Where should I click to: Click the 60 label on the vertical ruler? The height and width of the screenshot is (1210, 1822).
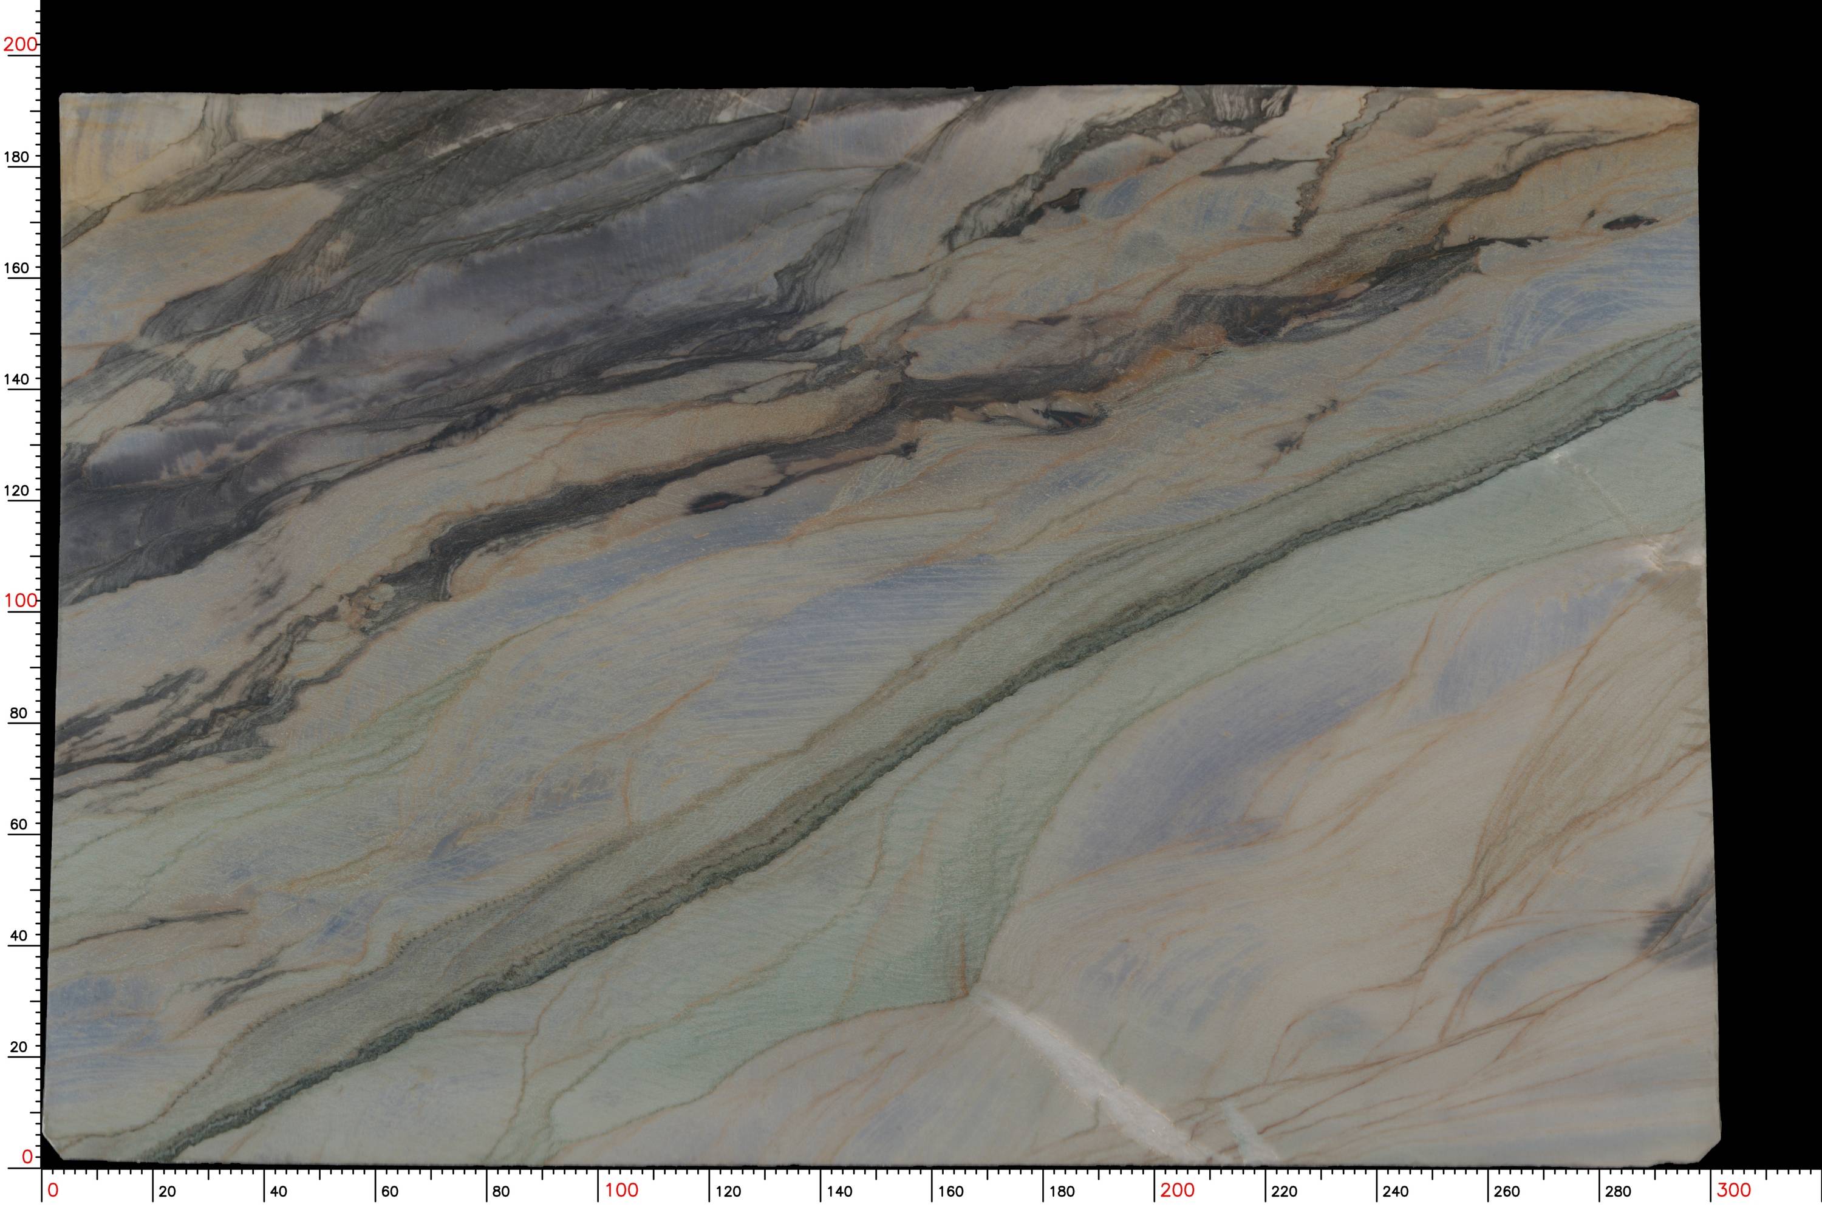18,824
